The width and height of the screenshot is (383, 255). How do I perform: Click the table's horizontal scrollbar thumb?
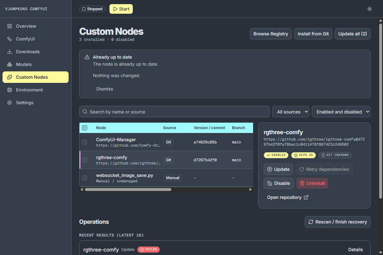[x=128, y=190]
